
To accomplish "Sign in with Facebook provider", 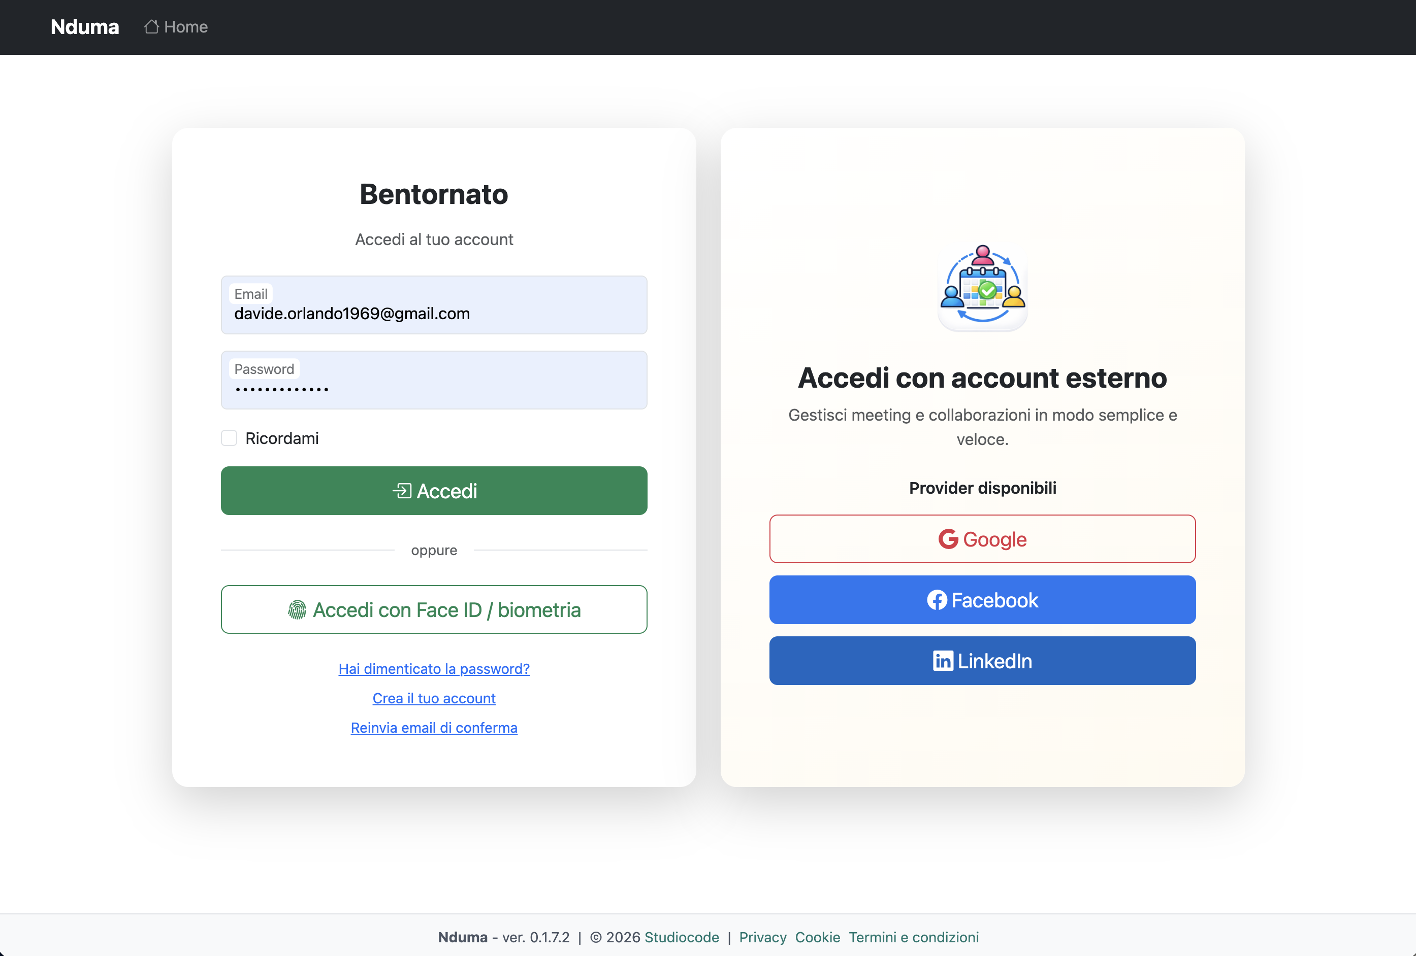I will (x=982, y=600).
